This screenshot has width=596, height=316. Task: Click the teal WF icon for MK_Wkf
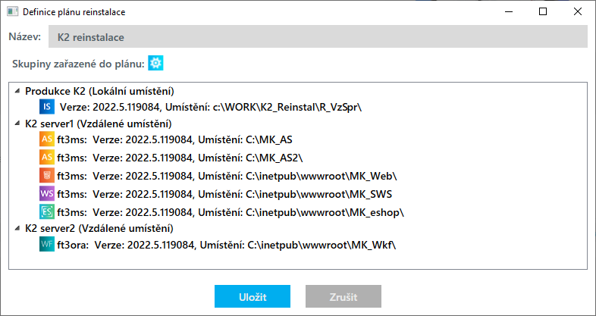[47, 245]
